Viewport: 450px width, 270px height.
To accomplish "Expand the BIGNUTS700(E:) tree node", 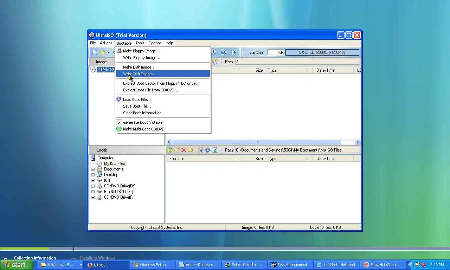I will point(93,192).
